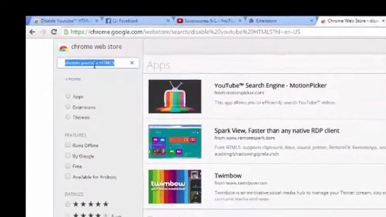This screenshot has width=386, height=217.
Task: Open Spark View, Faster than any native RDP client
Action: pos(277,131)
